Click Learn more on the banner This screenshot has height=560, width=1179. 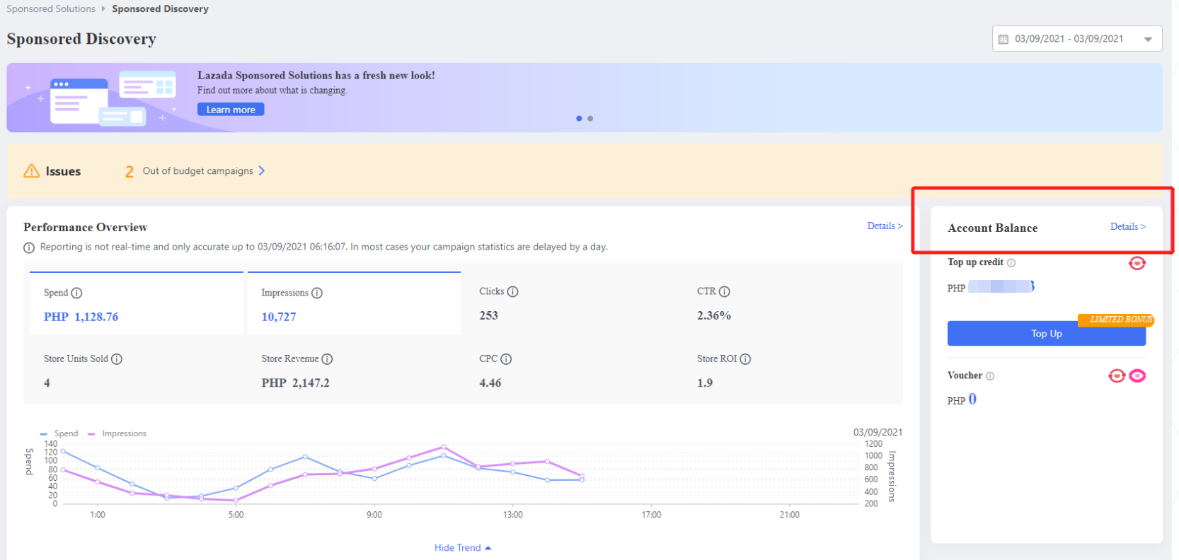click(231, 110)
